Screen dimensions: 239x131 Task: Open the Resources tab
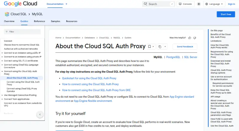(x=72, y=21)
